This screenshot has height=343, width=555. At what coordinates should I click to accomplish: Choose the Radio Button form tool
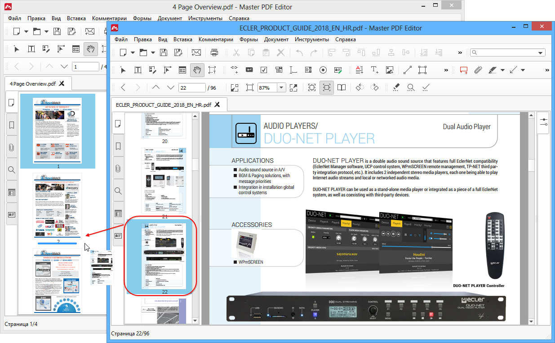point(323,70)
